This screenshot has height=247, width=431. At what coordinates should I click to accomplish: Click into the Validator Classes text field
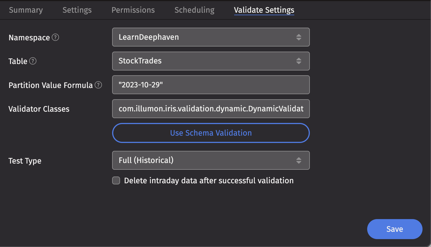pyautogui.click(x=211, y=109)
